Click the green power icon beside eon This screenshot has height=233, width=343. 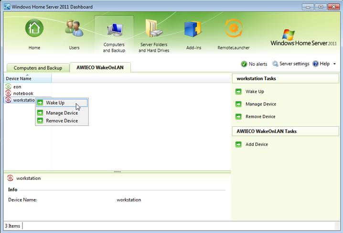8,87
